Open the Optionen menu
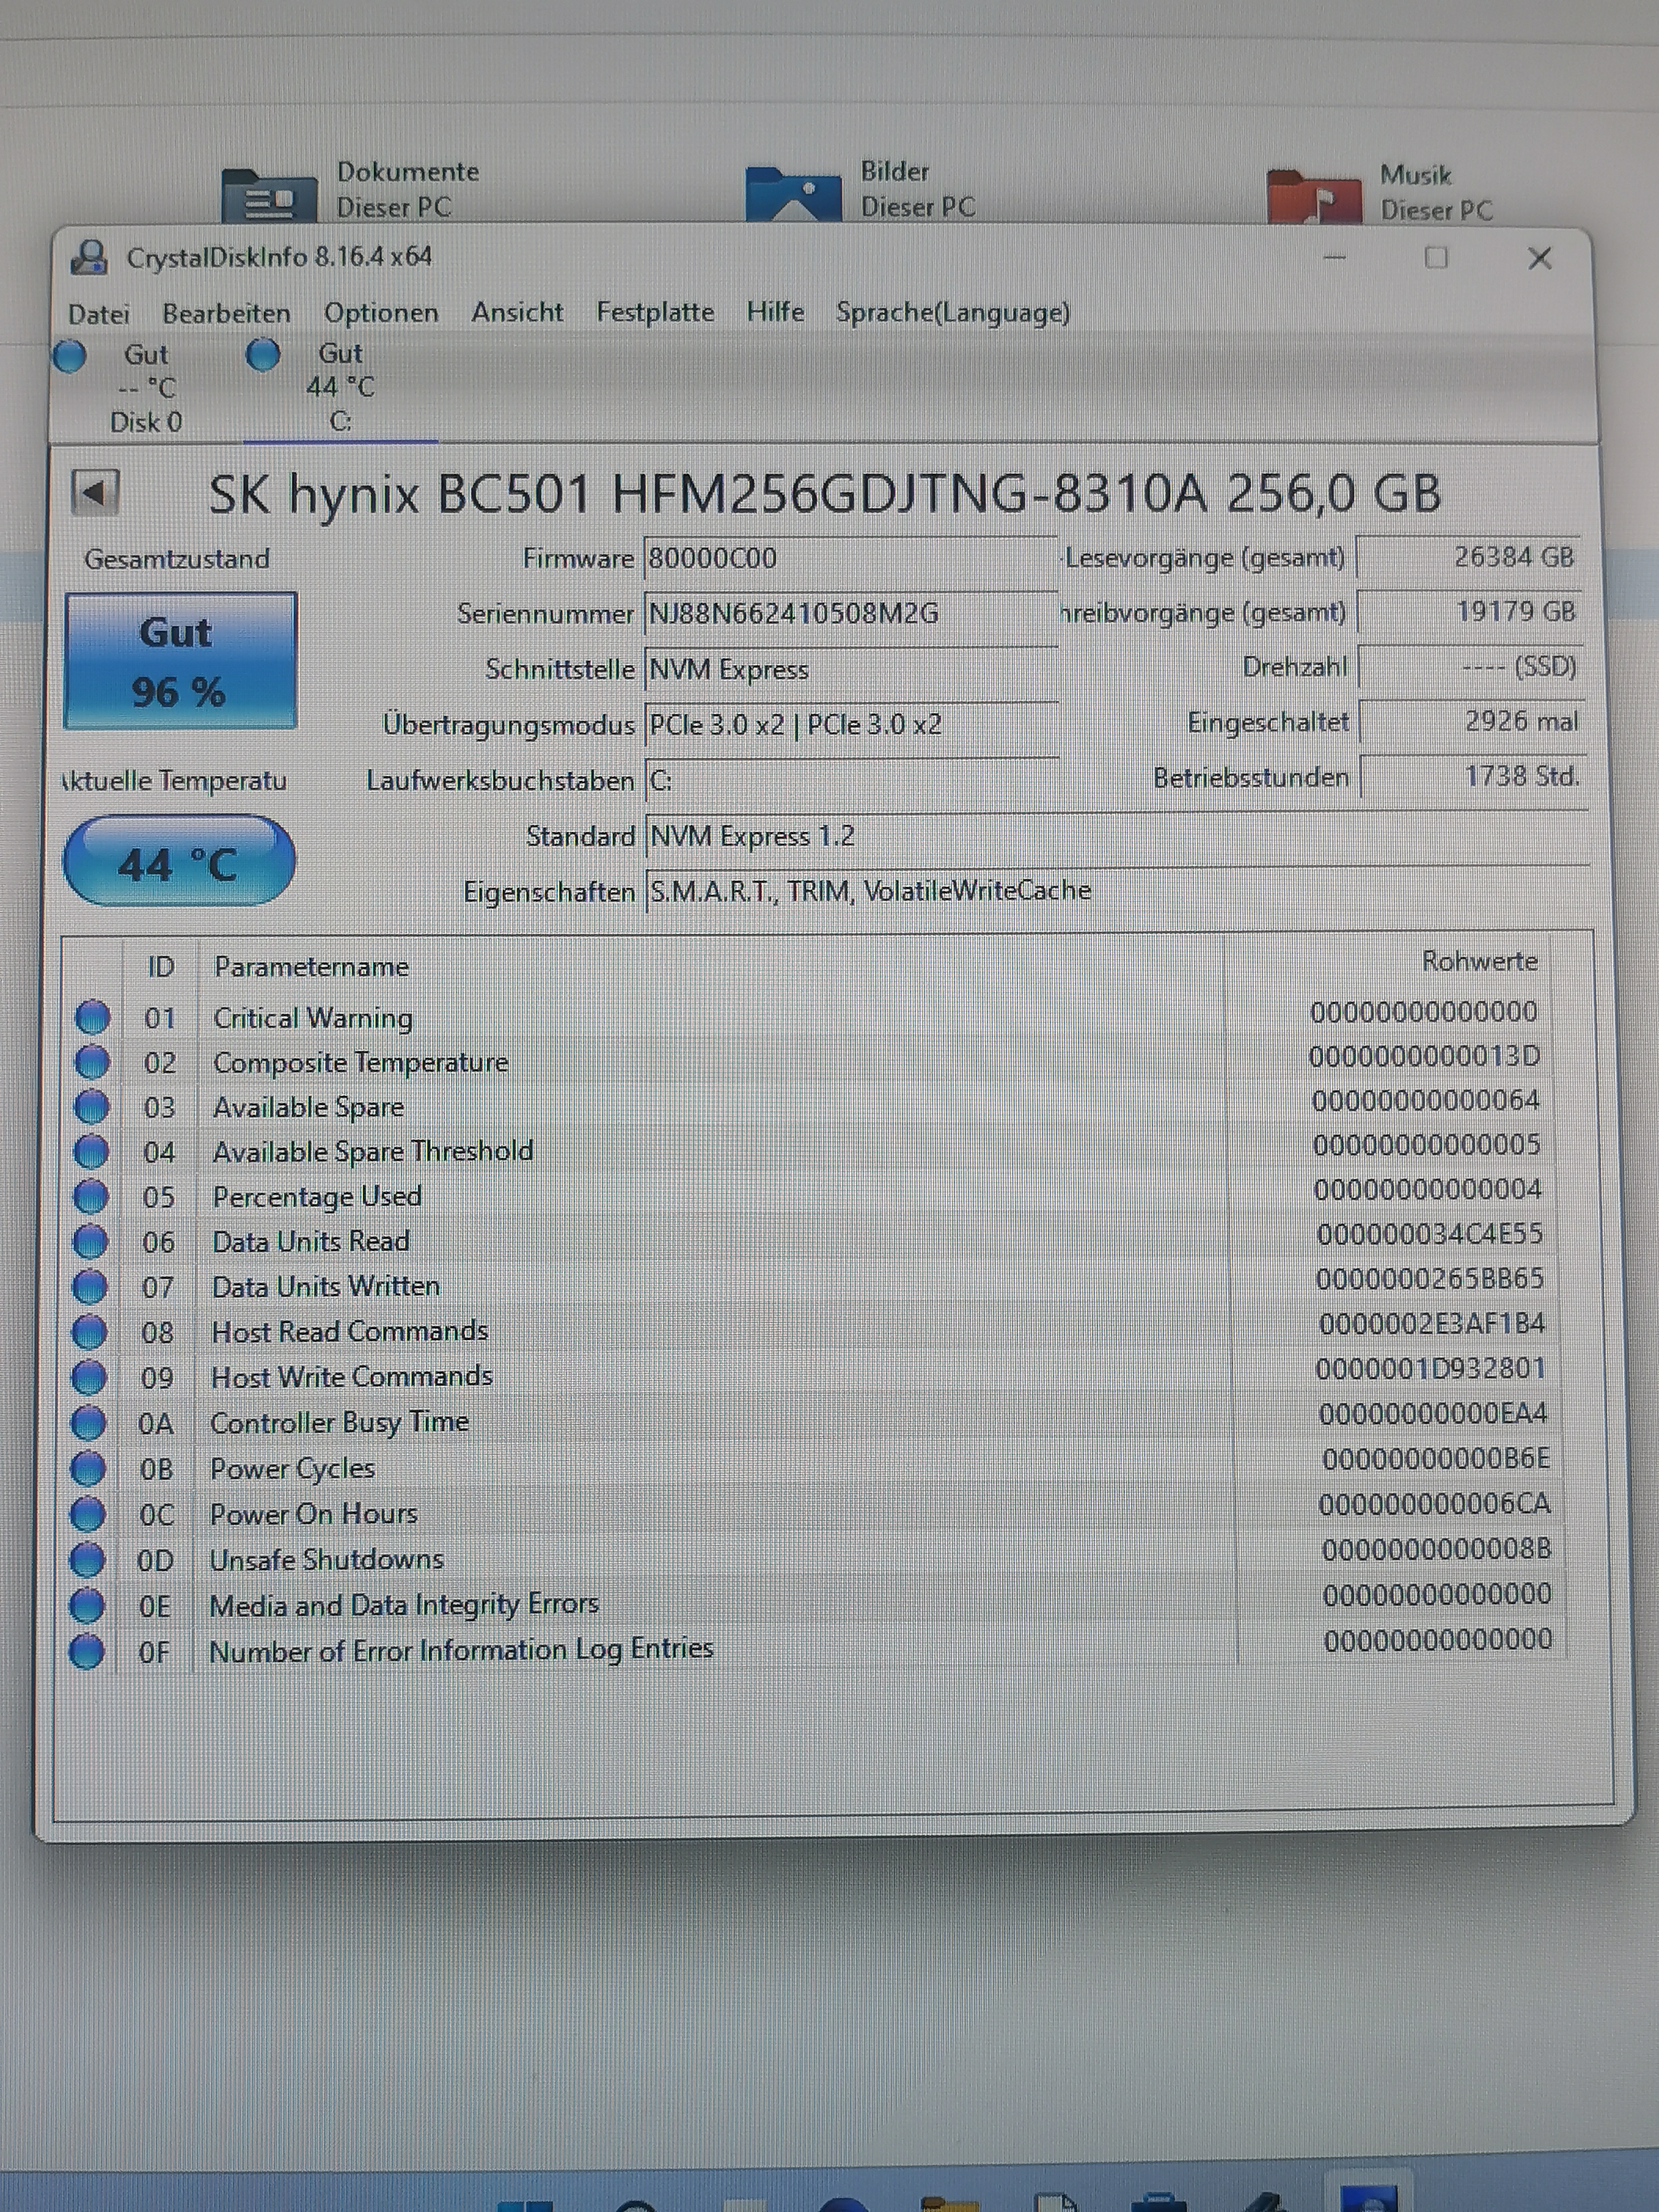The height and width of the screenshot is (2212, 1659). pos(381,313)
